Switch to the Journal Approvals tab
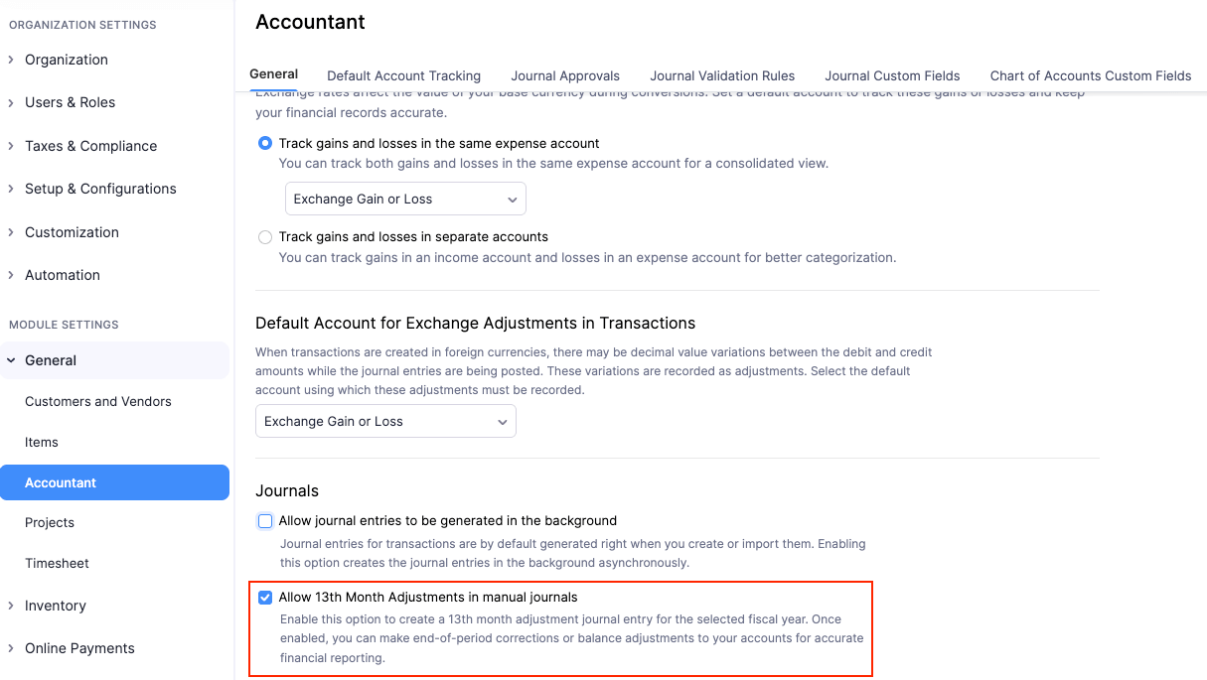Image resolution: width=1207 pixels, height=680 pixels. tap(565, 75)
